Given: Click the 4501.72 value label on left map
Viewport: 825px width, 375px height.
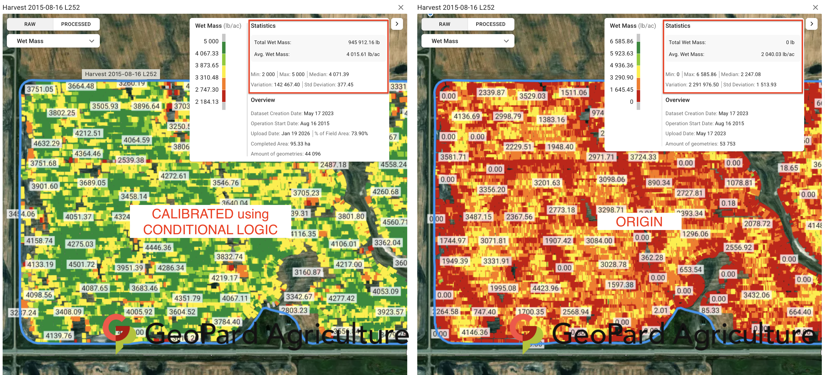Looking at the screenshot, I should (x=82, y=265).
